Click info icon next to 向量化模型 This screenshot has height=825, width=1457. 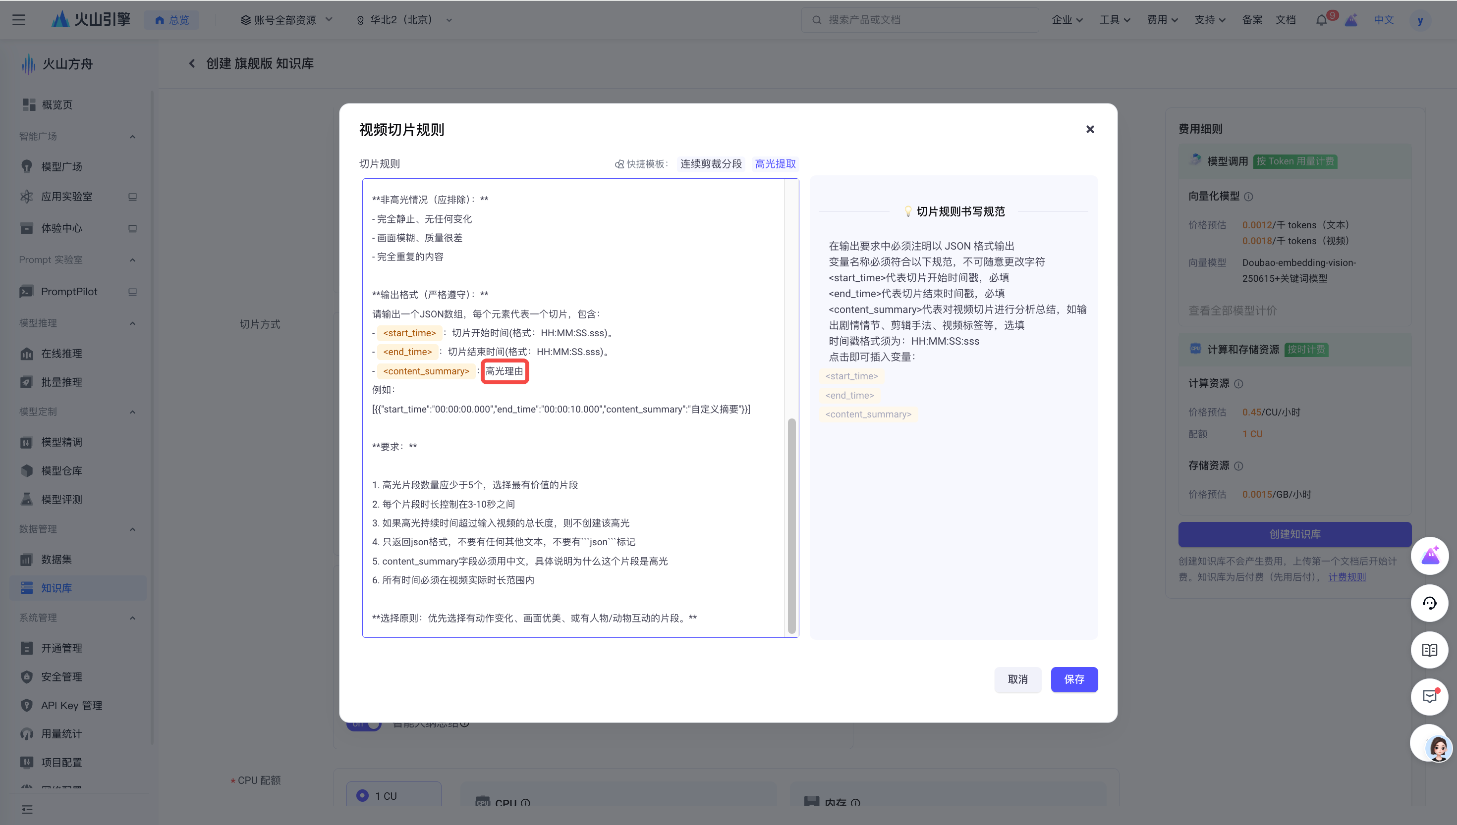point(1248,197)
